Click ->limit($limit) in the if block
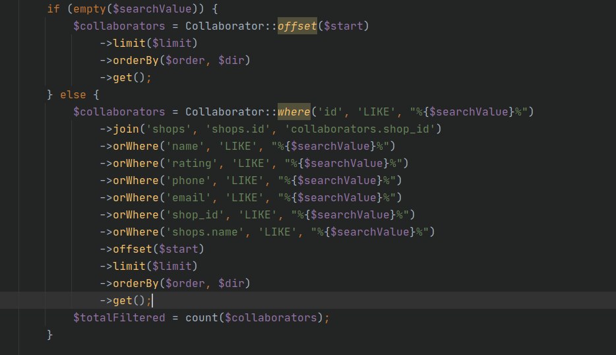 (148, 44)
